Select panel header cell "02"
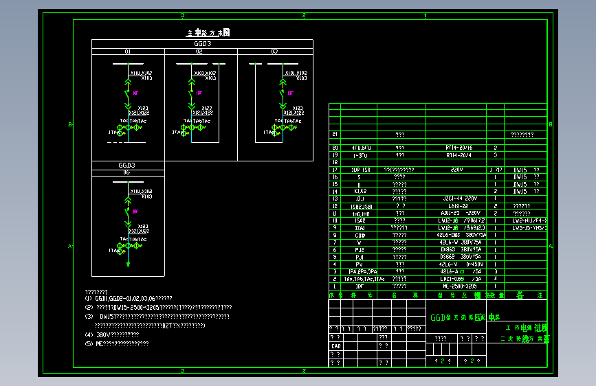This screenshot has height=386, width=596. (199, 52)
